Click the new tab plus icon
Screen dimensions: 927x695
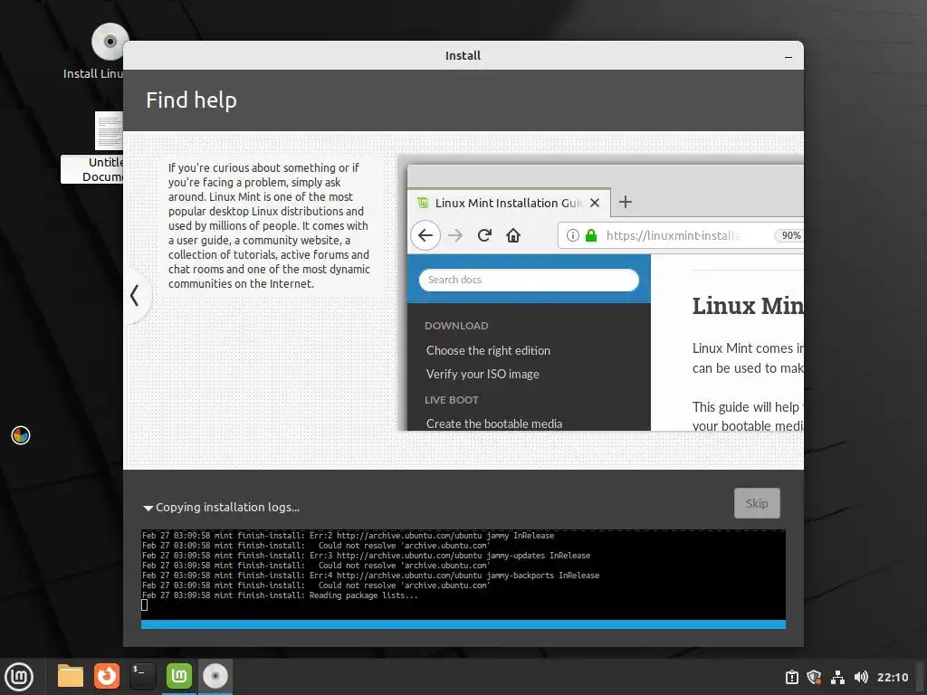[625, 202]
